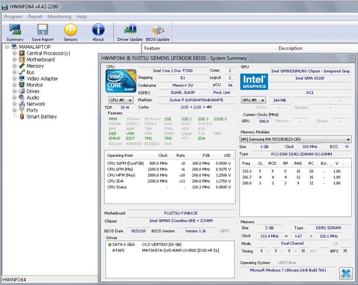The image size is (358, 285).
Task: Click the Audio speaker tree icon
Action: tap(22, 98)
